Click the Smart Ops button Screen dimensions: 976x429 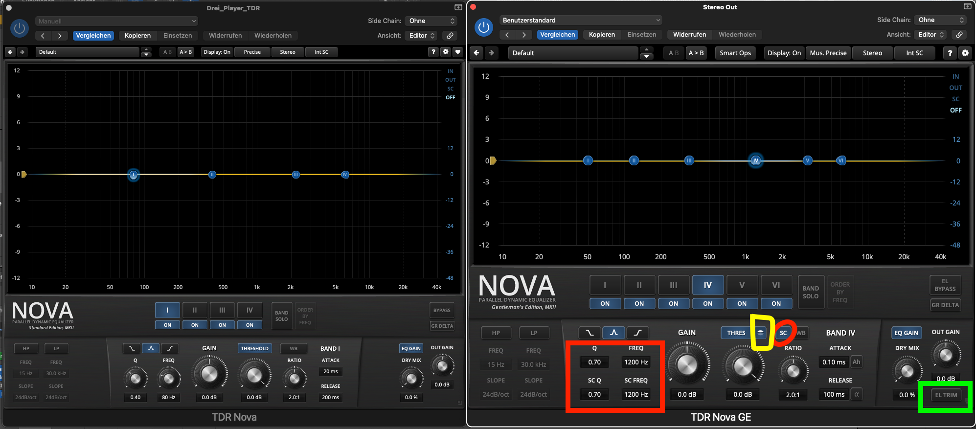(735, 53)
